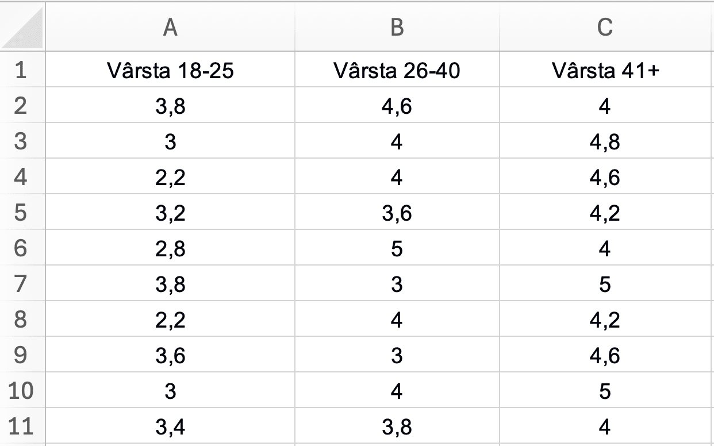The height and width of the screenshot is (446, 714).
Task: Select row 5 header
Action: 21,213
